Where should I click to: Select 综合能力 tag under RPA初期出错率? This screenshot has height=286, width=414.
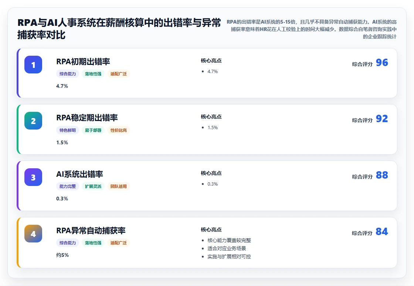pyautogui.click(x=68, y=74)
